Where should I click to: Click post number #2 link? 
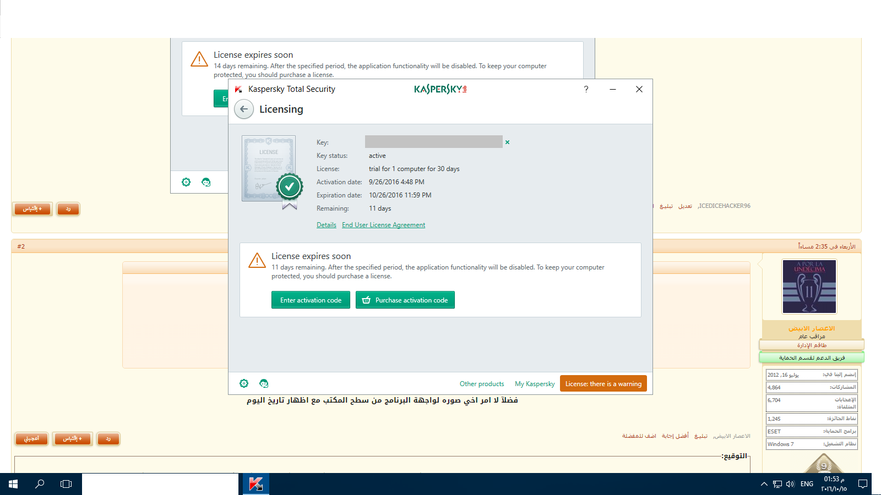pos(21,246)
